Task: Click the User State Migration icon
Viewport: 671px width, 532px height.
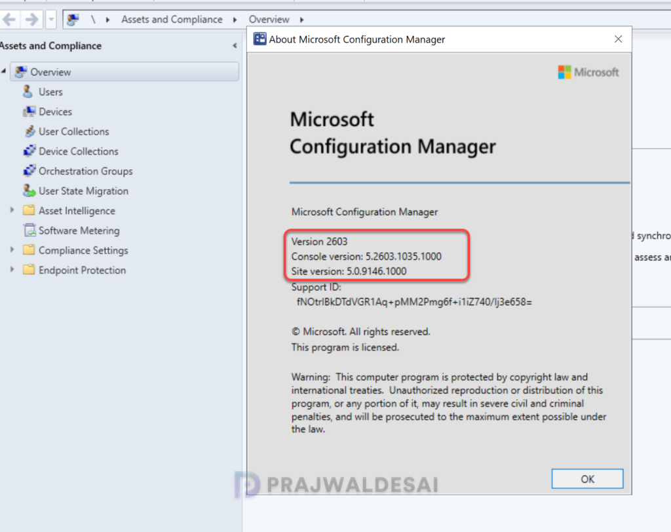Action: pos(29,191)
